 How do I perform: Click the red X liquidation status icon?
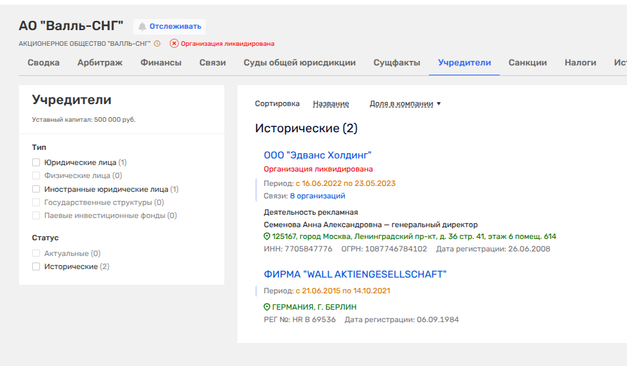(174, 44)
